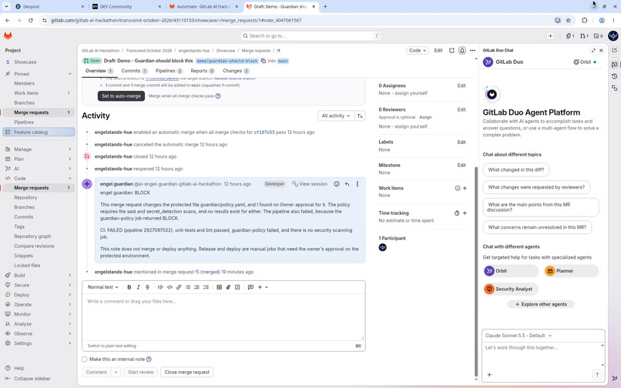Insert a bullet list in comment
The image size is (621, 388).
pyautogui.click(x=188, y=287)
